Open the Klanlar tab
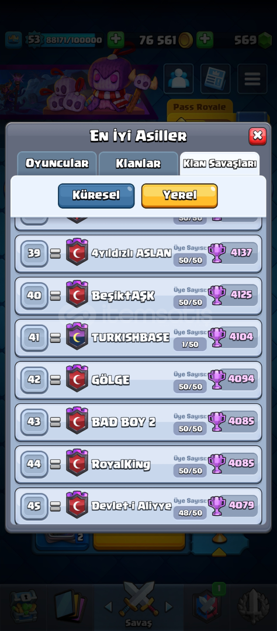Screen dimensions: 277x631 [138, 164]
